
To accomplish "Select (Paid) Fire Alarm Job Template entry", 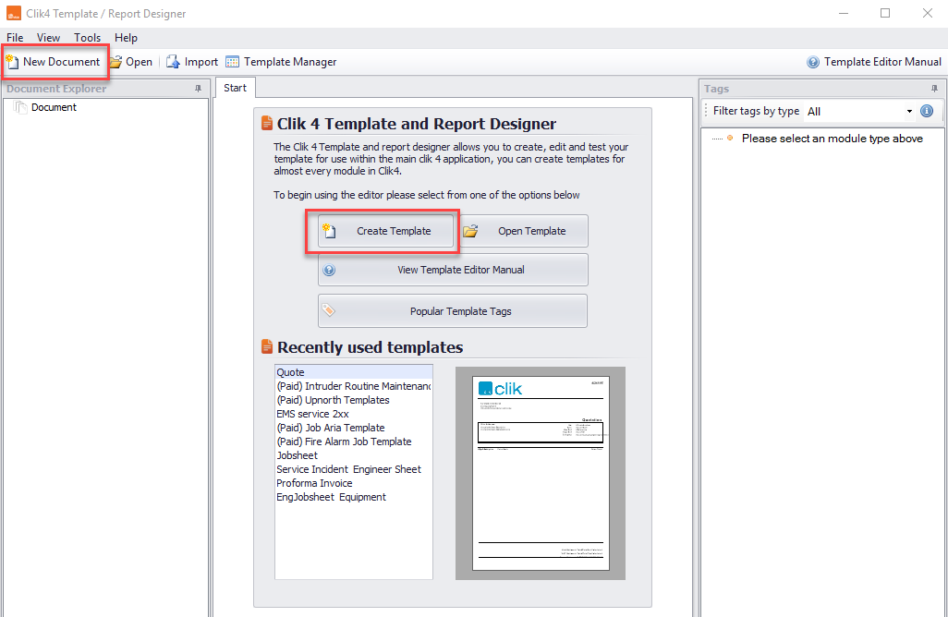I will coord(344,442).
